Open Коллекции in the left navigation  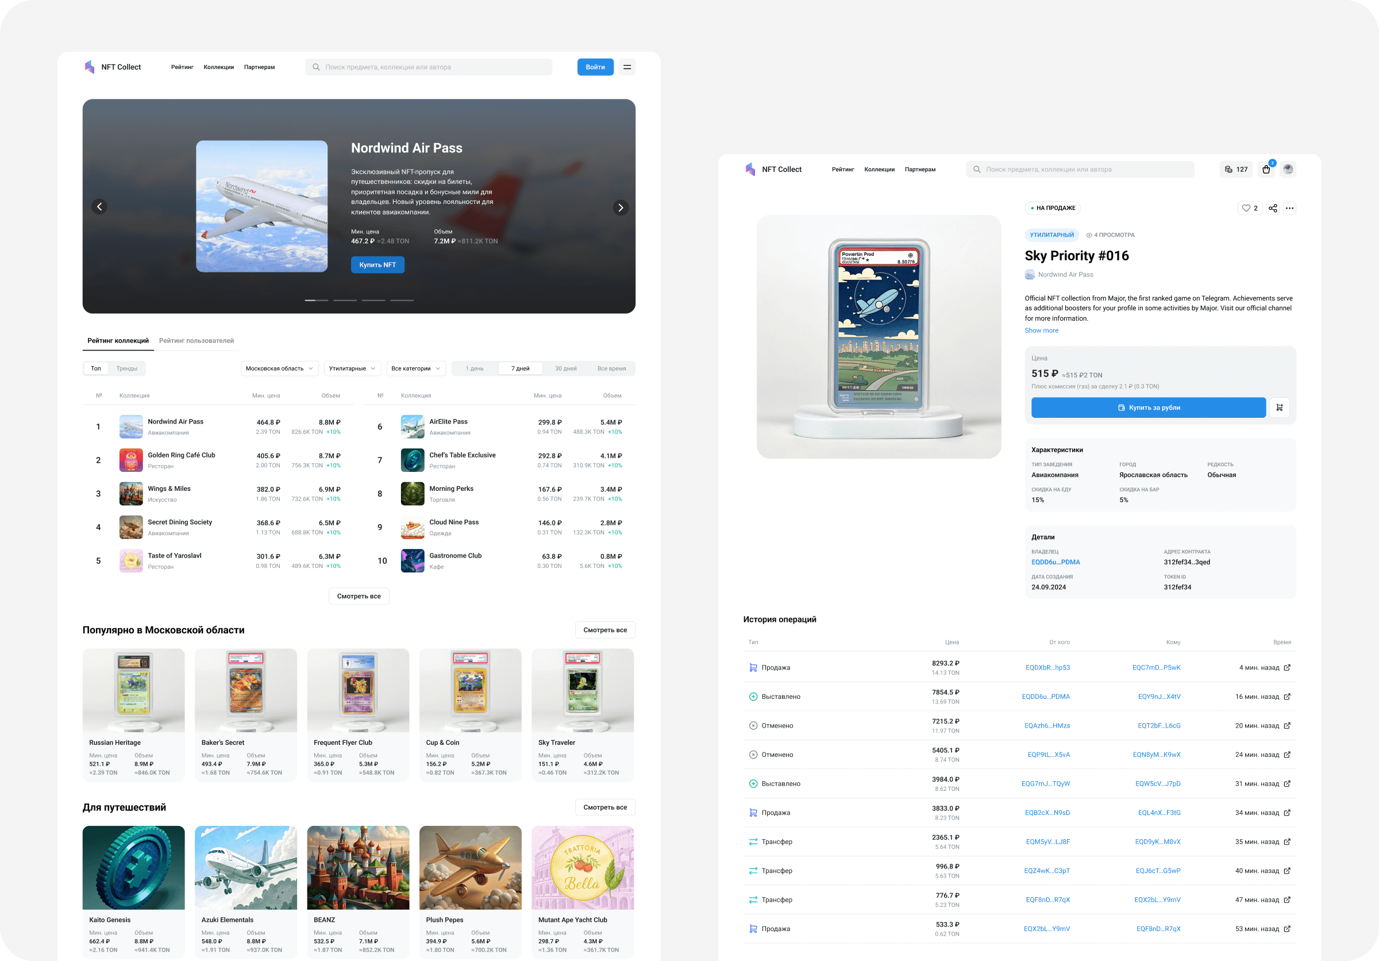point(218,67)
